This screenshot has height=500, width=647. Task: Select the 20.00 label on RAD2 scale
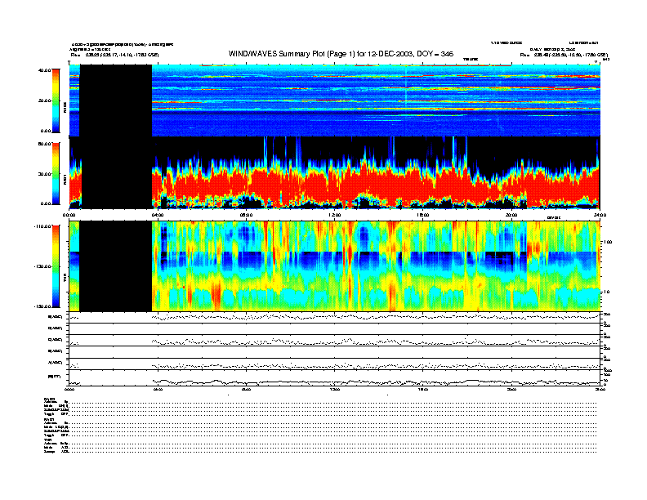click(44, 100)
